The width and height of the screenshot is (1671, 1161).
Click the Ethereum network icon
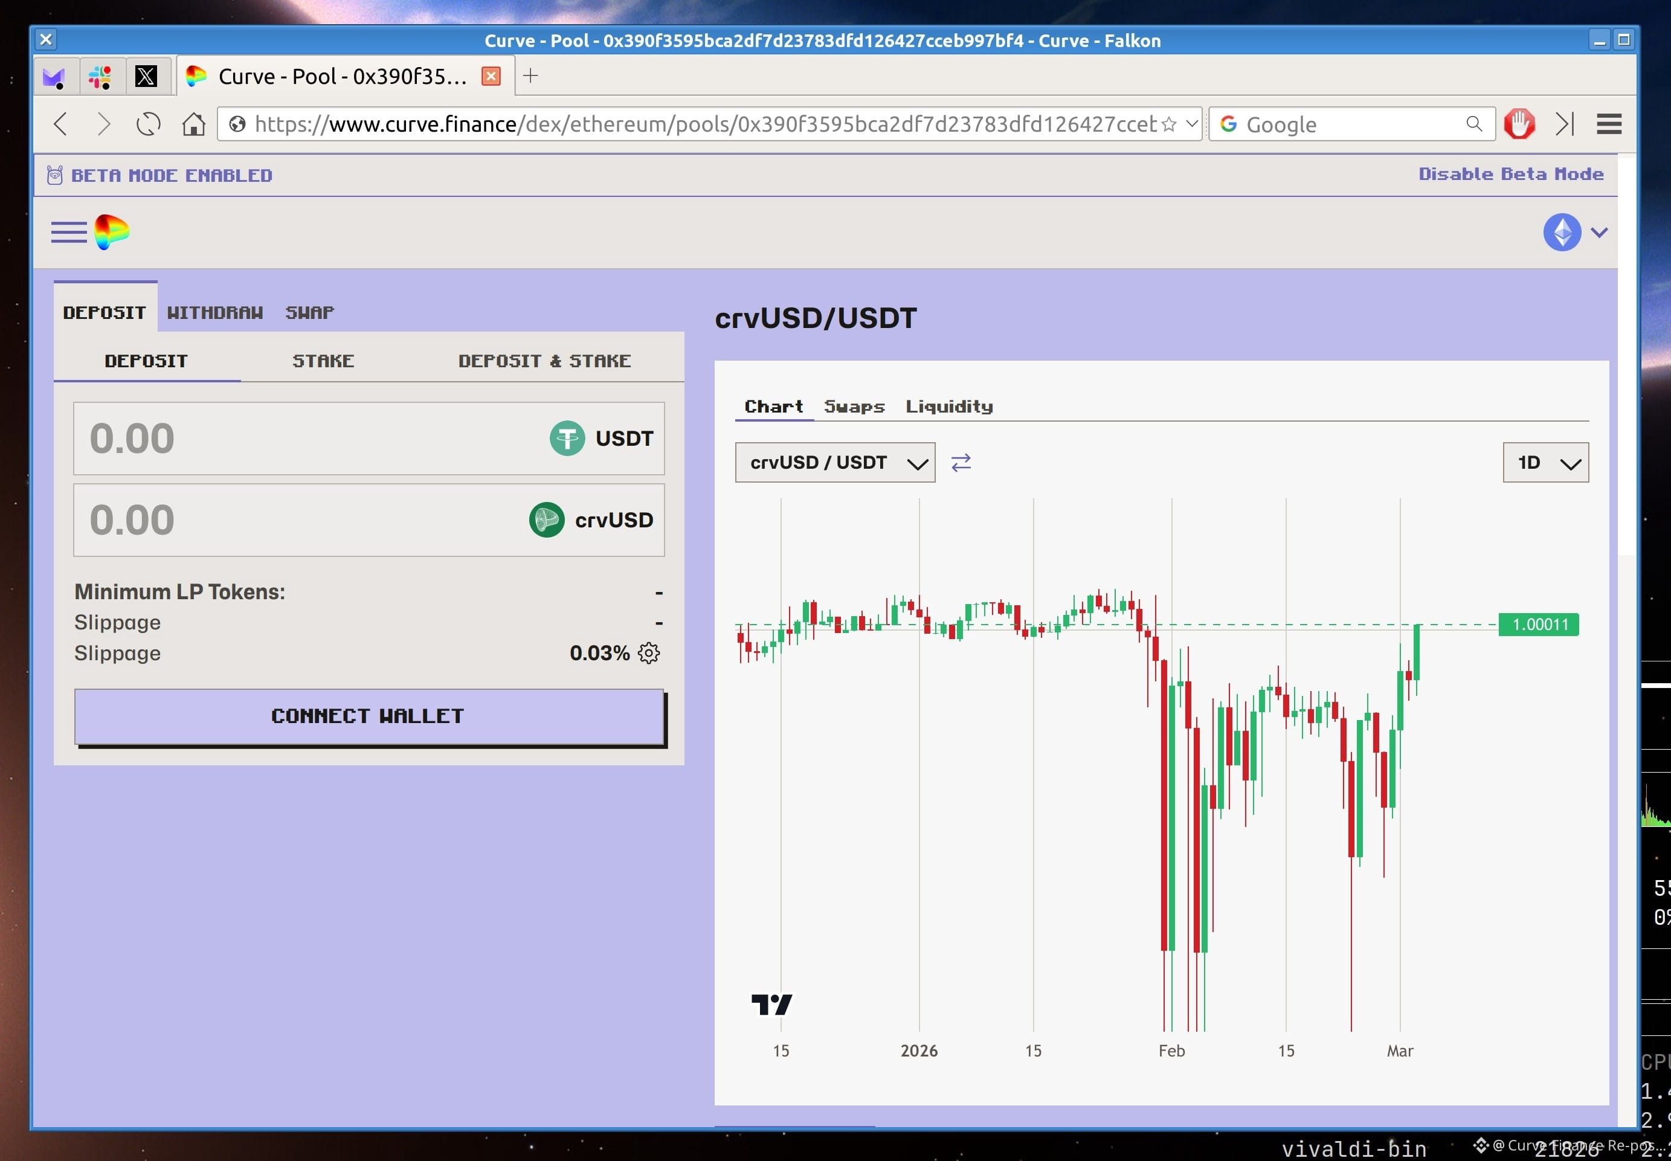[1562, 232]
